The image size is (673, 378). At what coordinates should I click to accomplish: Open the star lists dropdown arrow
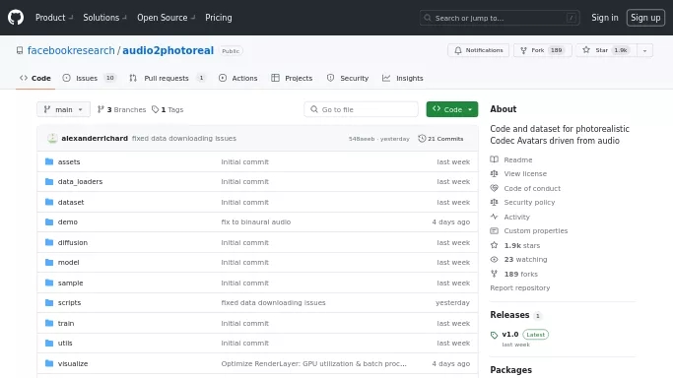pyautogui.click(x=644, y=50)
